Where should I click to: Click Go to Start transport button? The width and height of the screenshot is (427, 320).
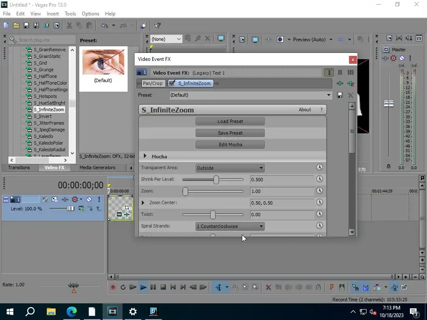click(173, 287)
